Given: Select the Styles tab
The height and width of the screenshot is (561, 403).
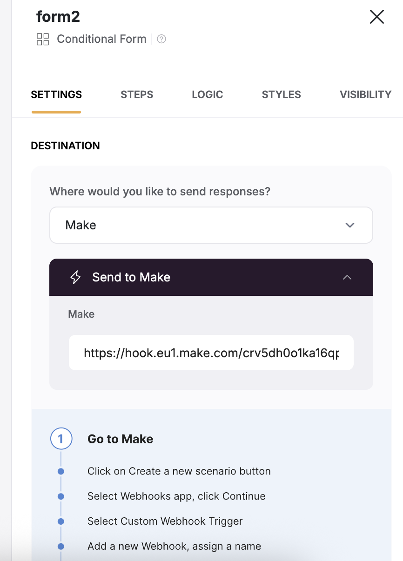Looking at the screenshot, I should (281, 95).
